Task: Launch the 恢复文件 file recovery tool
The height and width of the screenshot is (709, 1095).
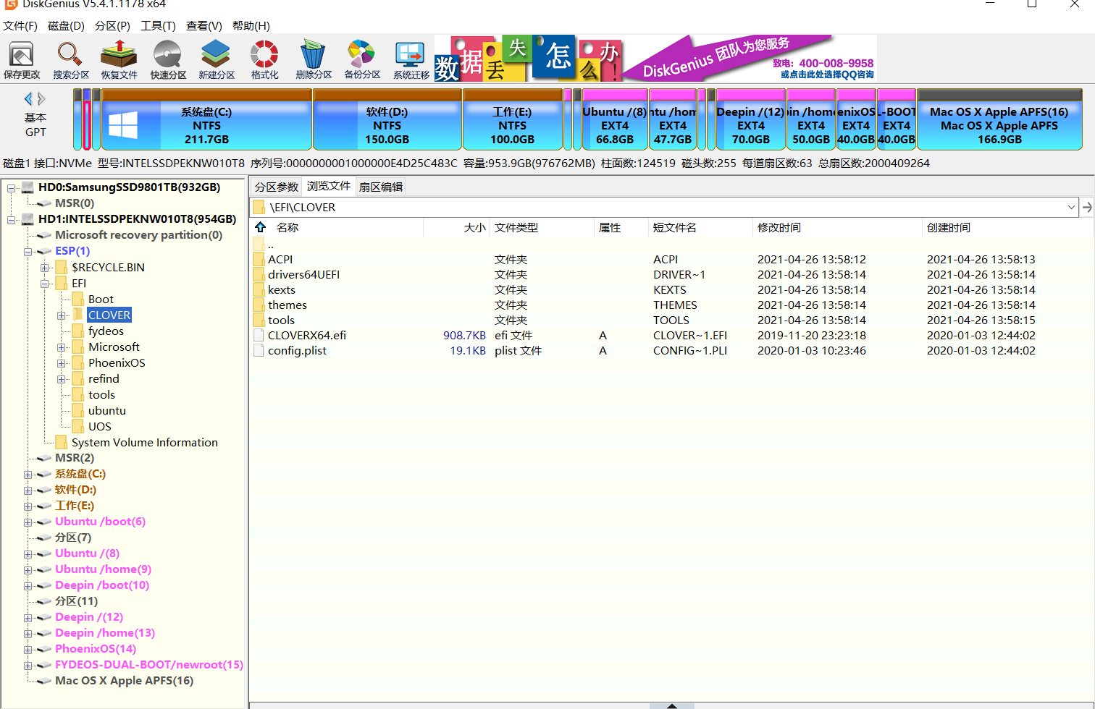Action: 119,59
